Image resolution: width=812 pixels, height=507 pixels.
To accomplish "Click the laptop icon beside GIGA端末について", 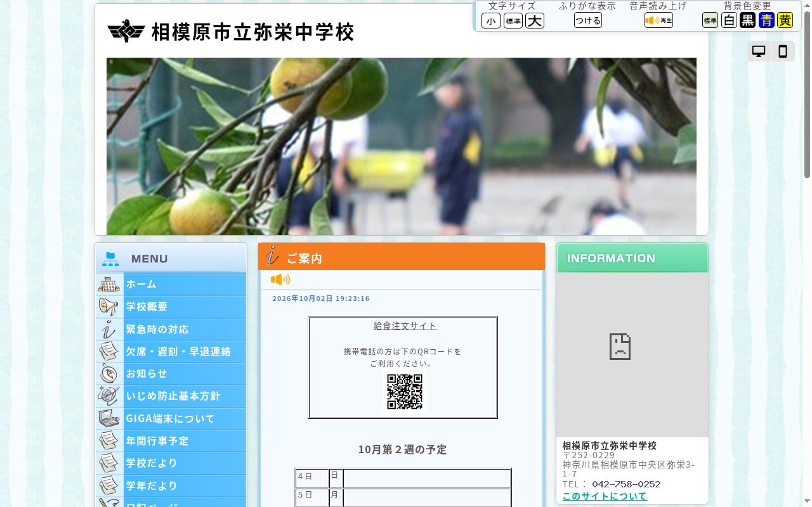I will click(x=109, y=419).
